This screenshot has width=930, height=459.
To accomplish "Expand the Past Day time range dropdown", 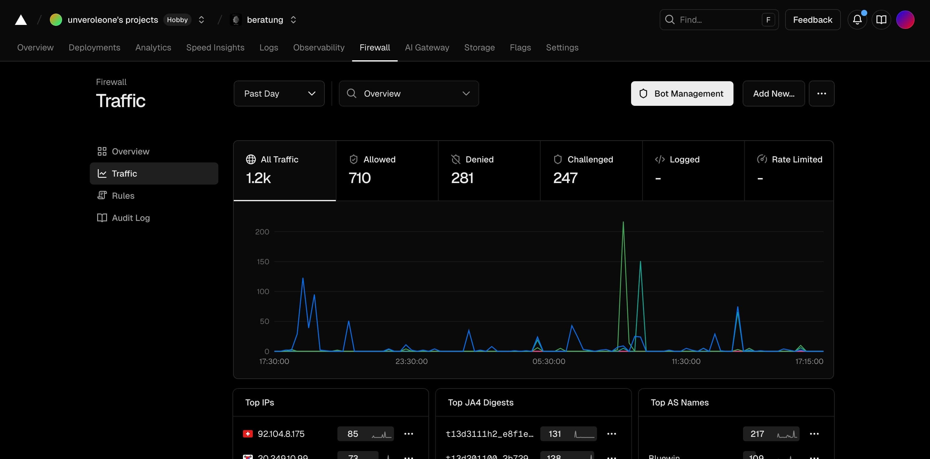I will [x=279, y=94].
